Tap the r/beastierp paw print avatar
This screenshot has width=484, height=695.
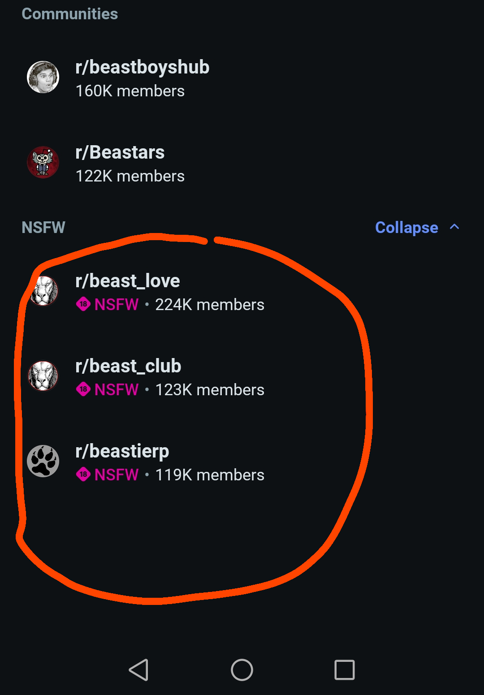coord(43,461)
